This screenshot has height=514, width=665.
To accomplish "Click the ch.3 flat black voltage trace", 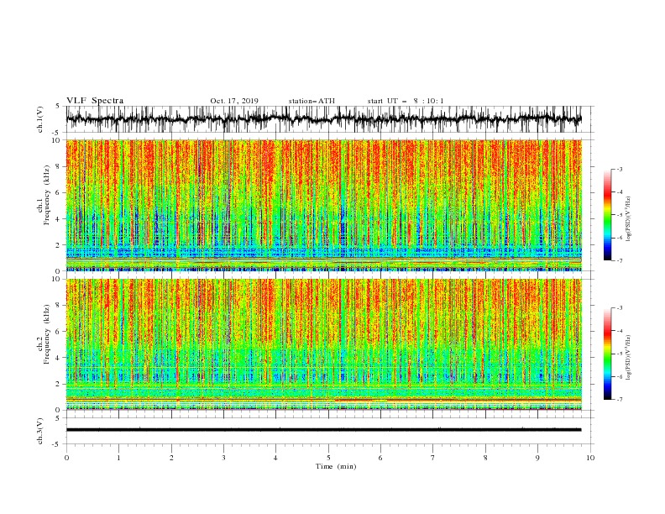I will pyautogui.click(x=324, y=430).
